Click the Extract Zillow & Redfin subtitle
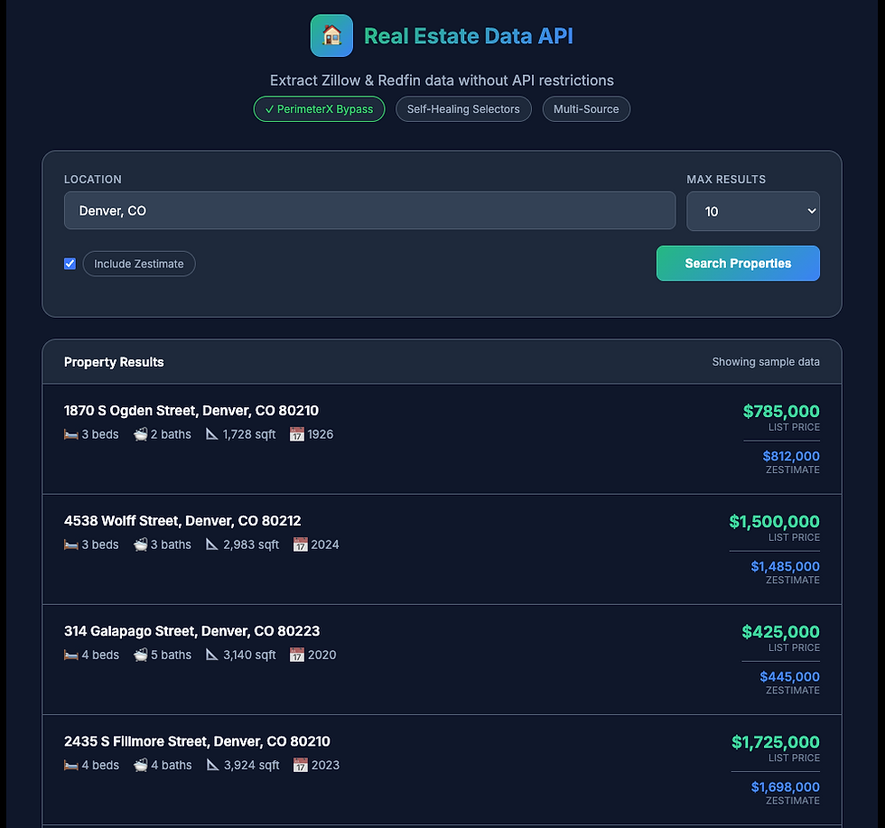This screenshot has width=885, height=828. pos(442,80)
